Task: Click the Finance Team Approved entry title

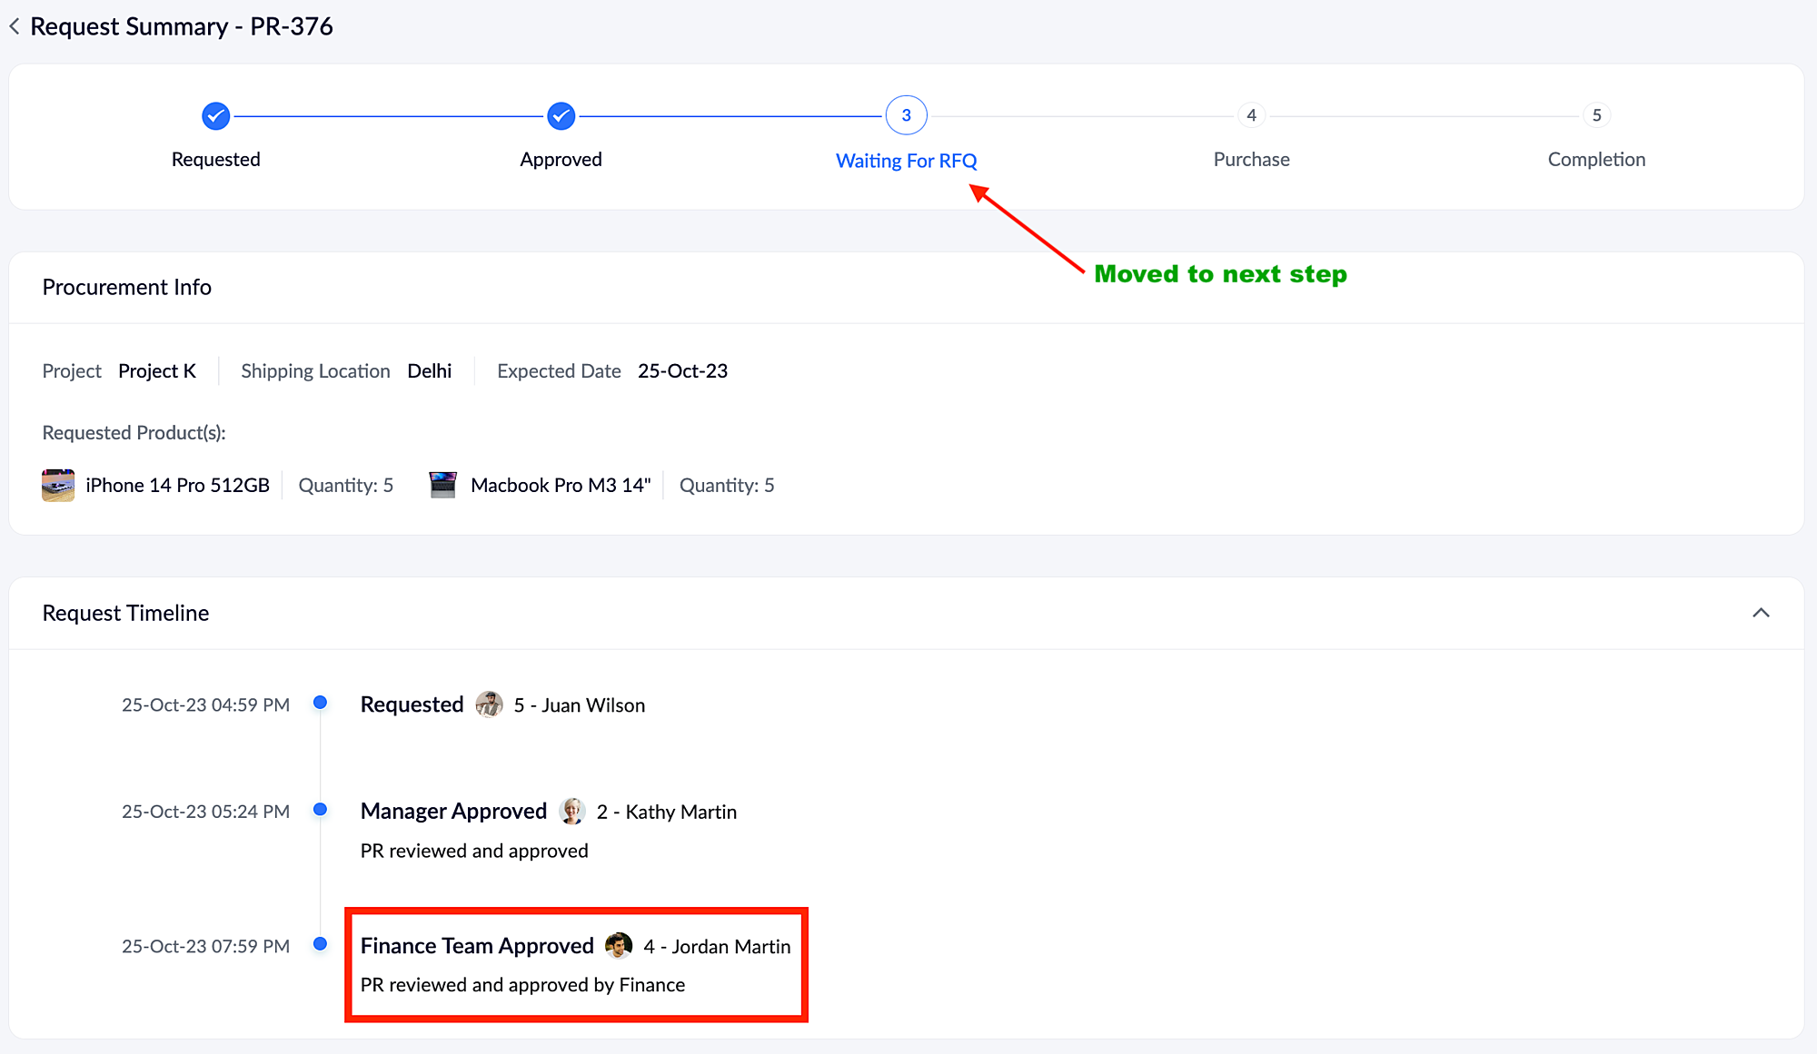Action: (477, 946)
